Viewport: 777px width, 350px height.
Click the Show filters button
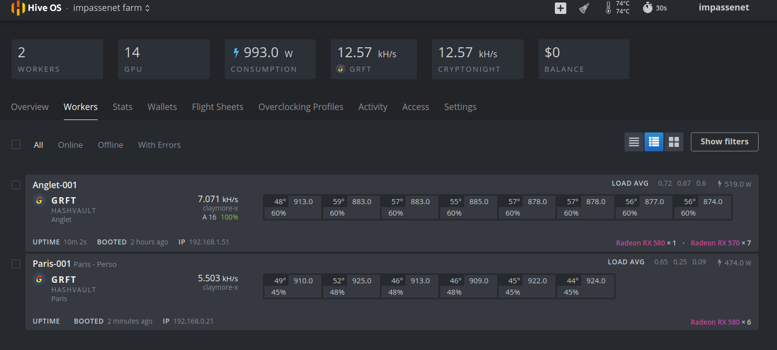click(x=725, y=142)
